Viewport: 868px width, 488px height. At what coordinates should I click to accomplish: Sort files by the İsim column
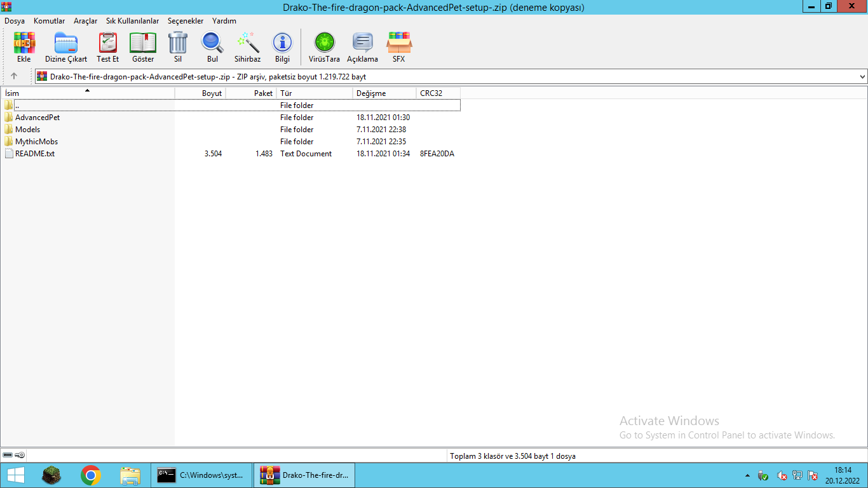pyautogui.click(x=88, y=93)
